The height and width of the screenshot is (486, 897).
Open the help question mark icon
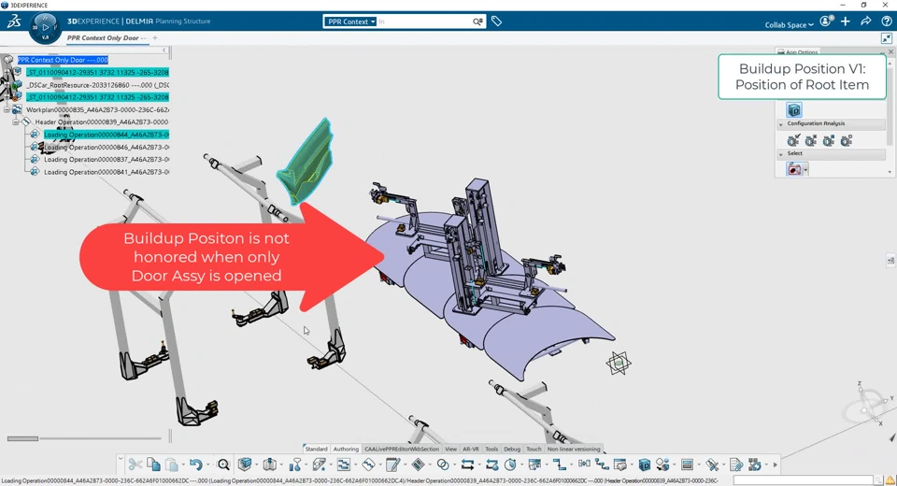click(886, 21)
